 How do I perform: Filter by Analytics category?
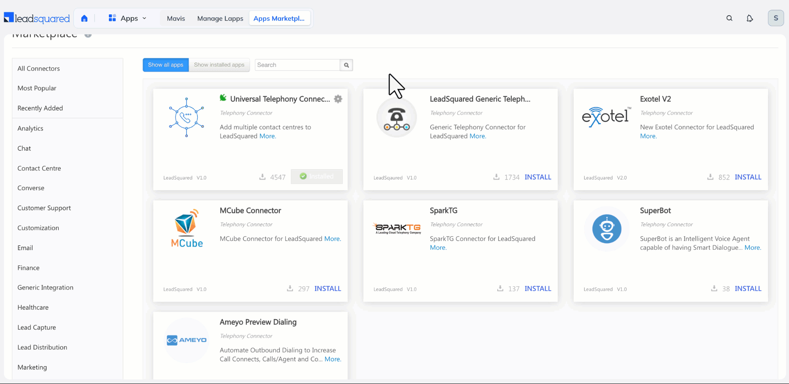point(30,129)
